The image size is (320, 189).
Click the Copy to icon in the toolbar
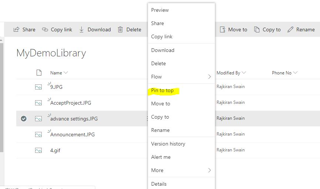pos(257,29)
